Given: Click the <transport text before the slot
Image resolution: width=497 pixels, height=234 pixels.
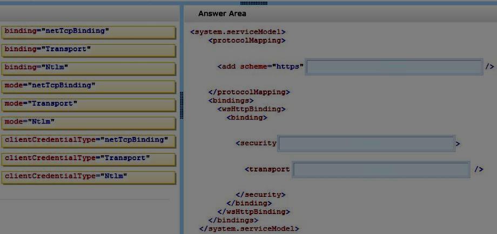Looking at the screenshot, I should [267, 169].
